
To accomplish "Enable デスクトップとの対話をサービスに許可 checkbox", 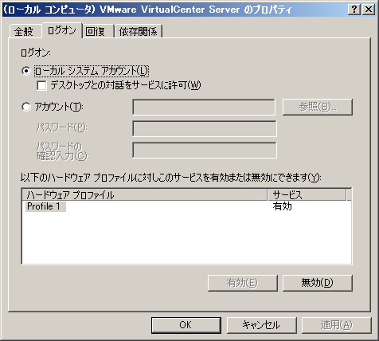I will (x=41, y=85).
